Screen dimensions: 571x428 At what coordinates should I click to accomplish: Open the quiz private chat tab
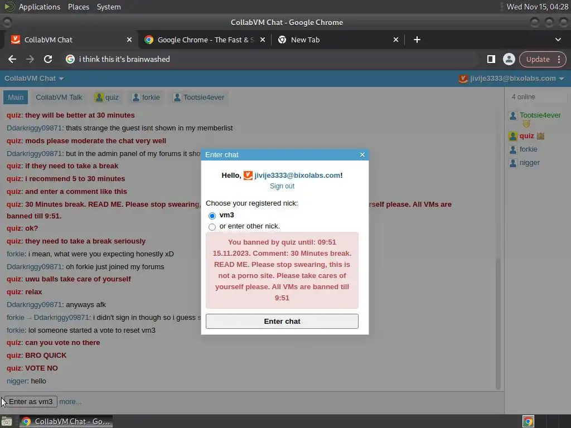click(107, 97)
